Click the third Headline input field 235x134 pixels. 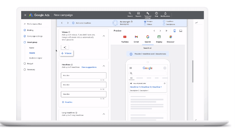pyautogui.click(x=84, y=94)
